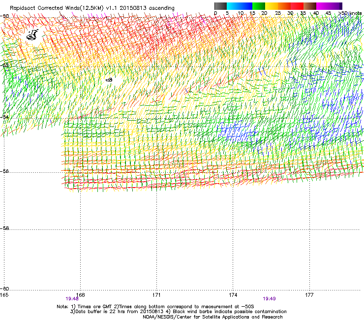Click the small black island outline

point(109,80)
